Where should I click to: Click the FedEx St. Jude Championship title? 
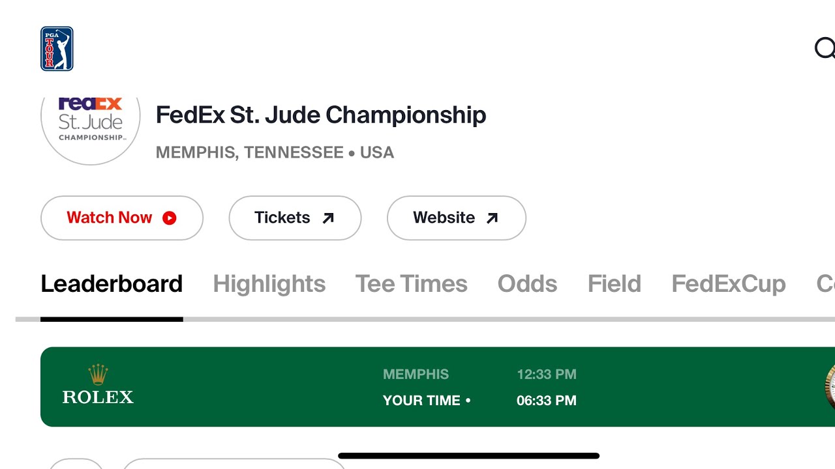[x=320, y=115]
